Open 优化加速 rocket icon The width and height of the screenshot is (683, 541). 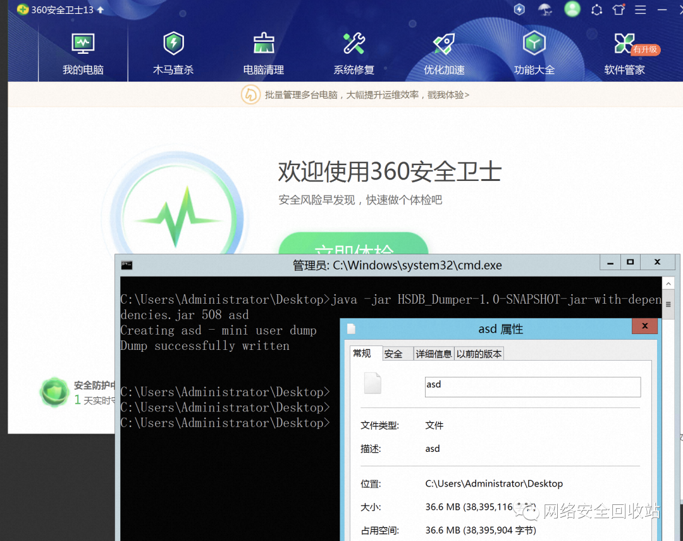[444, 44]
